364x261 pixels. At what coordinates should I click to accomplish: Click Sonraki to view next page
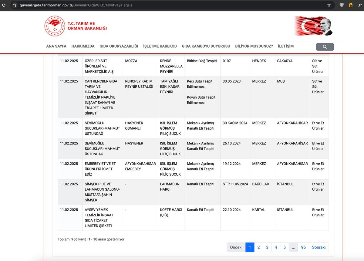coord(319,247)
